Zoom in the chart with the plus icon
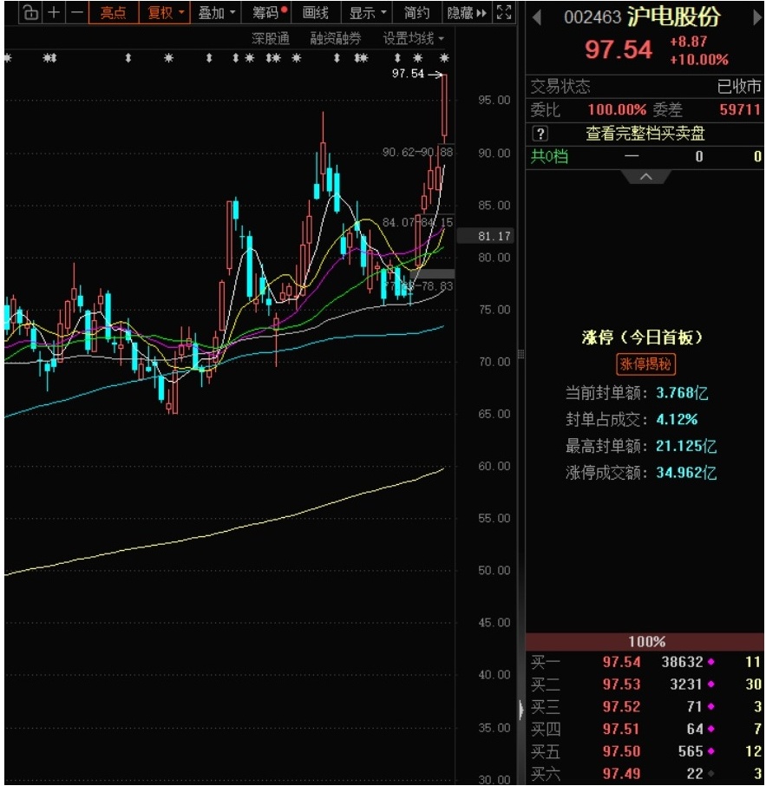Image resolution: width=766 pixels, height=786 pixels. click(x=54, y=12)
